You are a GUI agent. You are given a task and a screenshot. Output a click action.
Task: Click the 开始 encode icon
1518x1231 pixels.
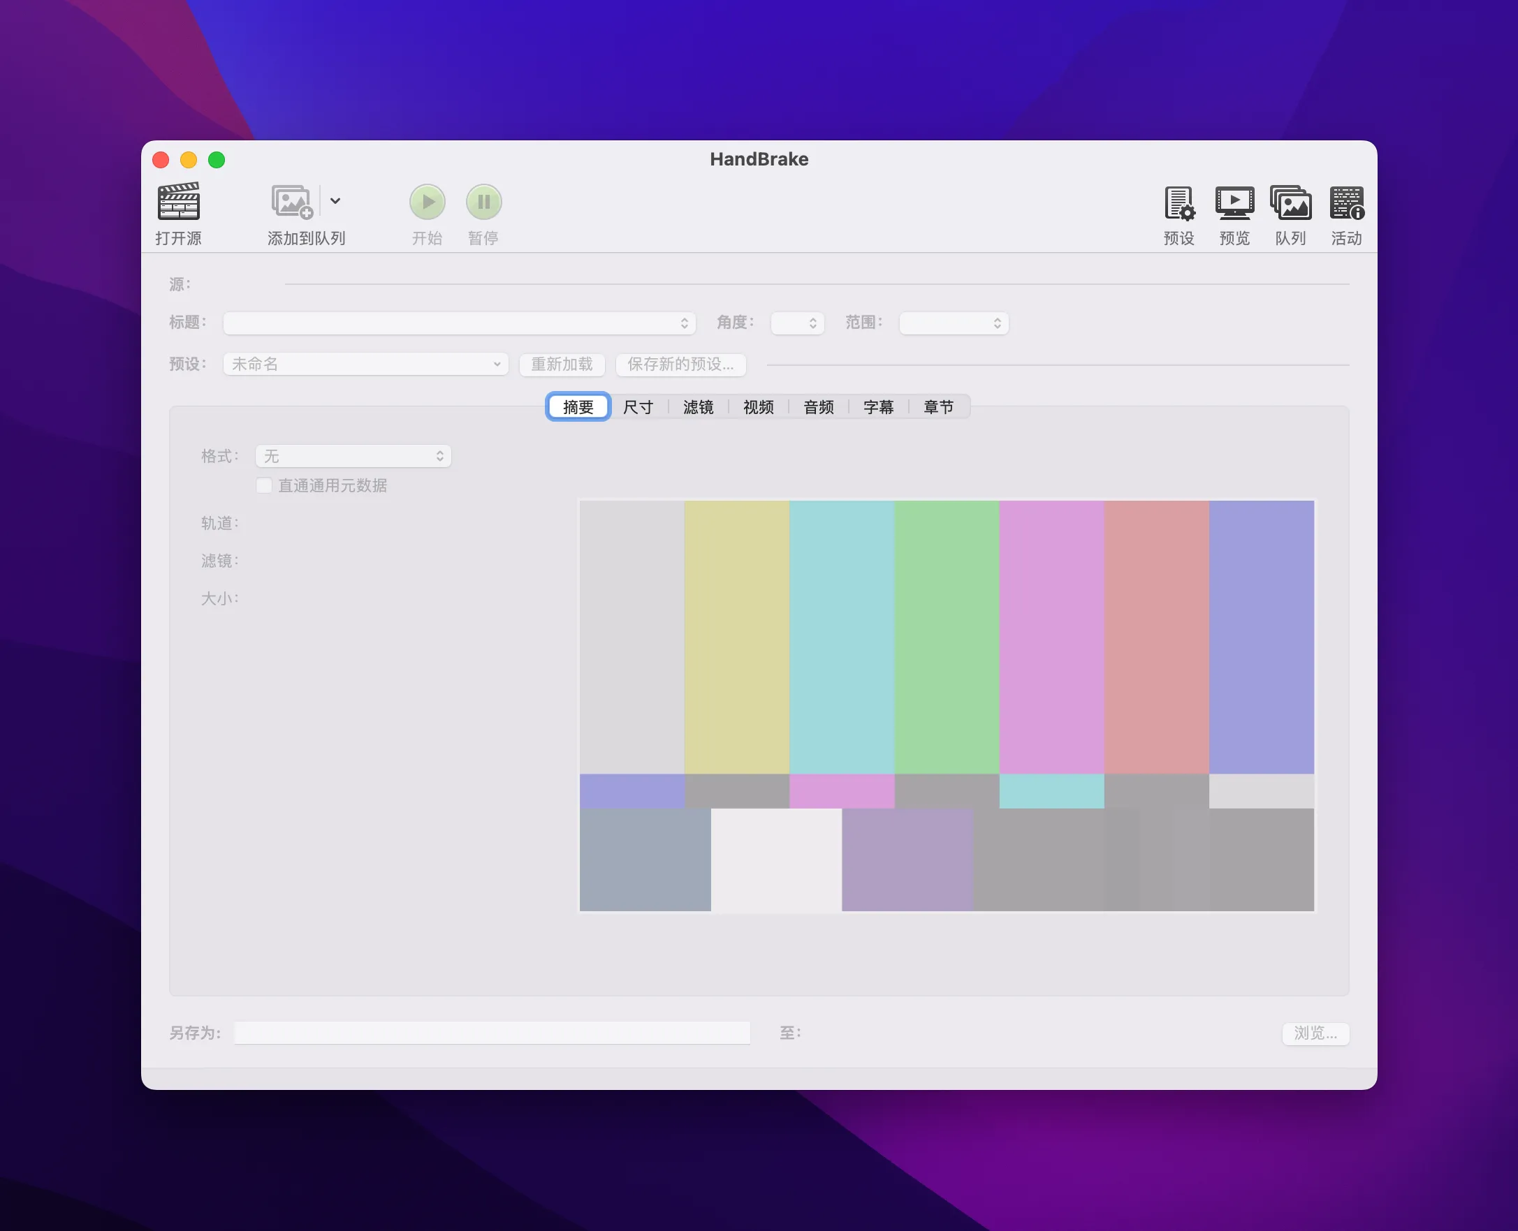(x=426, y=201)
